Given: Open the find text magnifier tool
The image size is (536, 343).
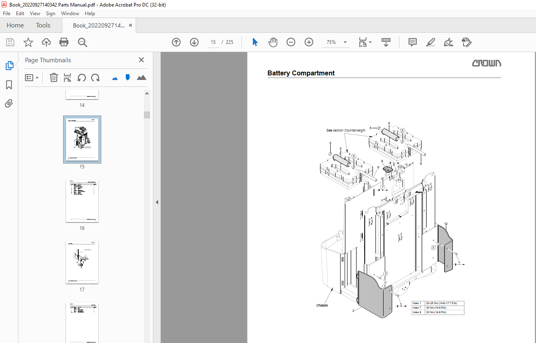Looking at the screenshot, I should [82, 42].
